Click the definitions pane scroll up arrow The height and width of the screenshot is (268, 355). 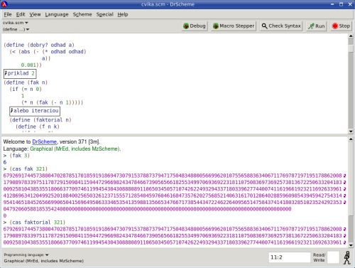(351, 36)
